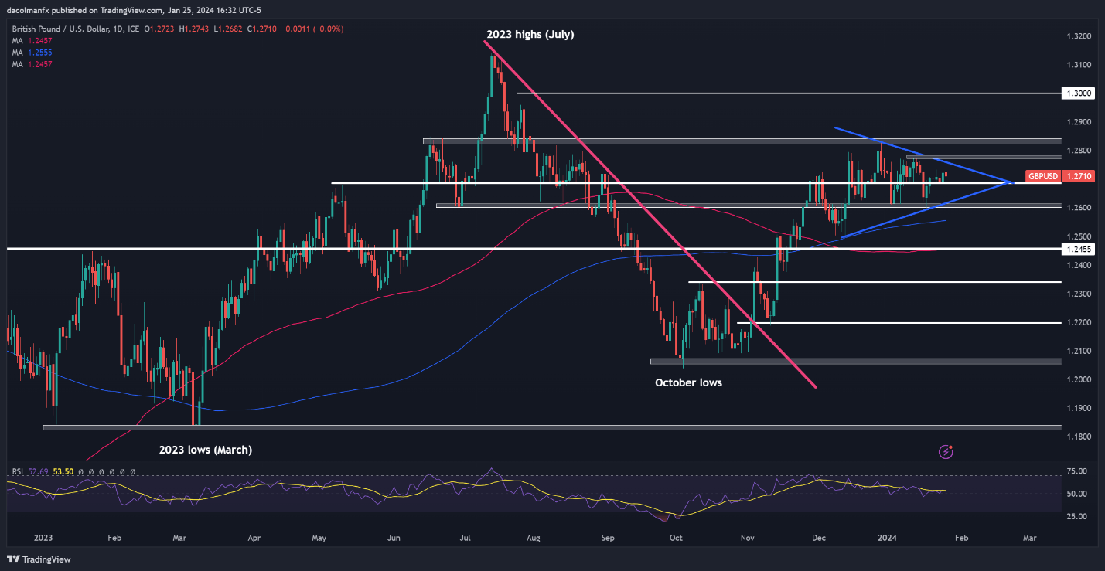Click the Aug label on time axis
Image resolution: width=1105 pixels, height=571 pixels.
[x=534, y=536]
